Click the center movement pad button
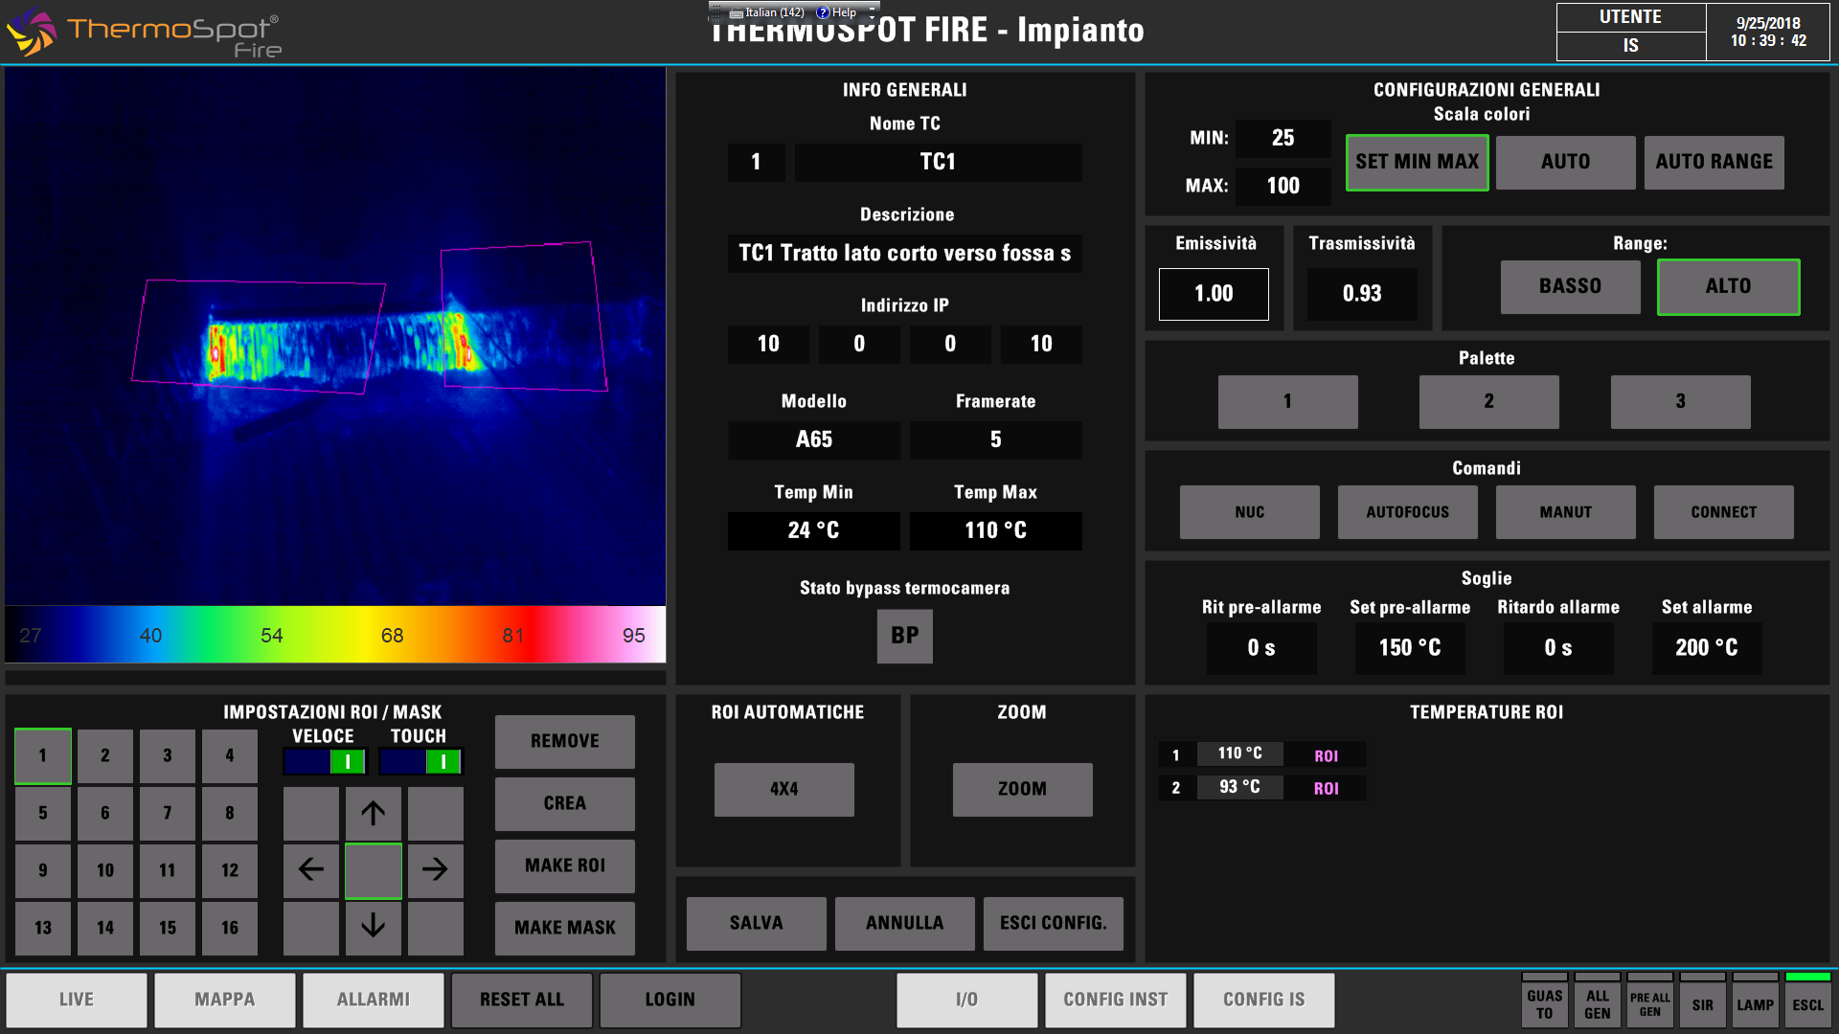Viewport: 1839px width, 1034px height. coord(373,870)
